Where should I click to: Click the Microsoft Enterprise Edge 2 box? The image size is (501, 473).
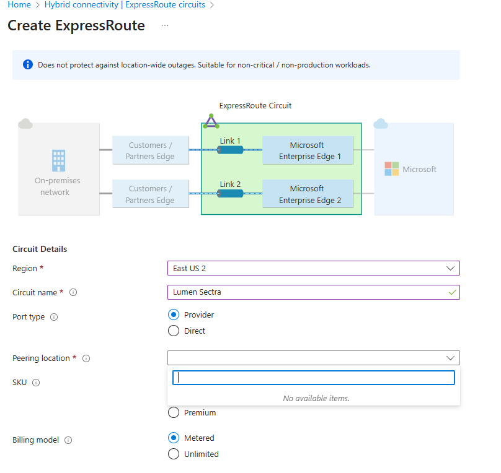(308, 194)
